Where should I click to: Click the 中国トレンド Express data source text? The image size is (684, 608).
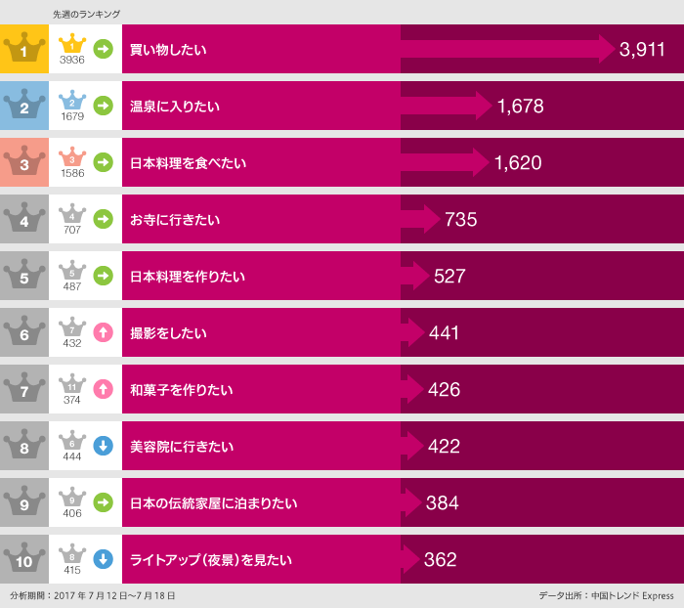[x=606, y=595]
